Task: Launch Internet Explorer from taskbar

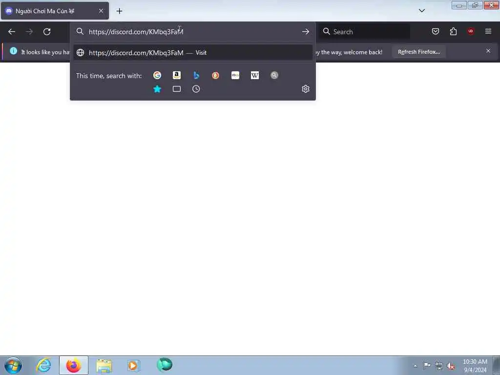Action: (43, 365)
